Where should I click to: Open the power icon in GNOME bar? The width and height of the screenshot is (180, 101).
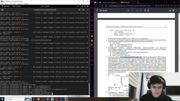pyautogui.click(x=87, y=6)
